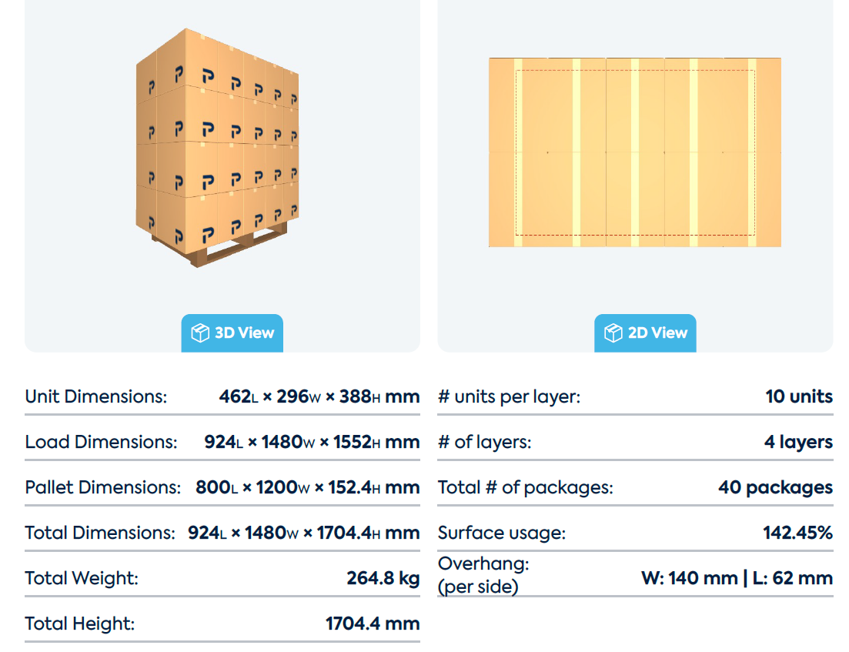849x652 pixels.
Task: Select the Overhang W: 140 mm value
Action: click(689, 578)
